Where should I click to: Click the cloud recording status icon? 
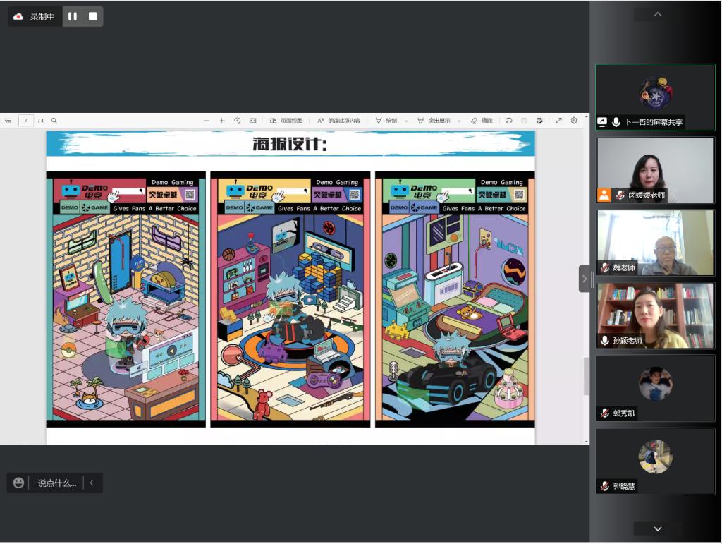18,17
